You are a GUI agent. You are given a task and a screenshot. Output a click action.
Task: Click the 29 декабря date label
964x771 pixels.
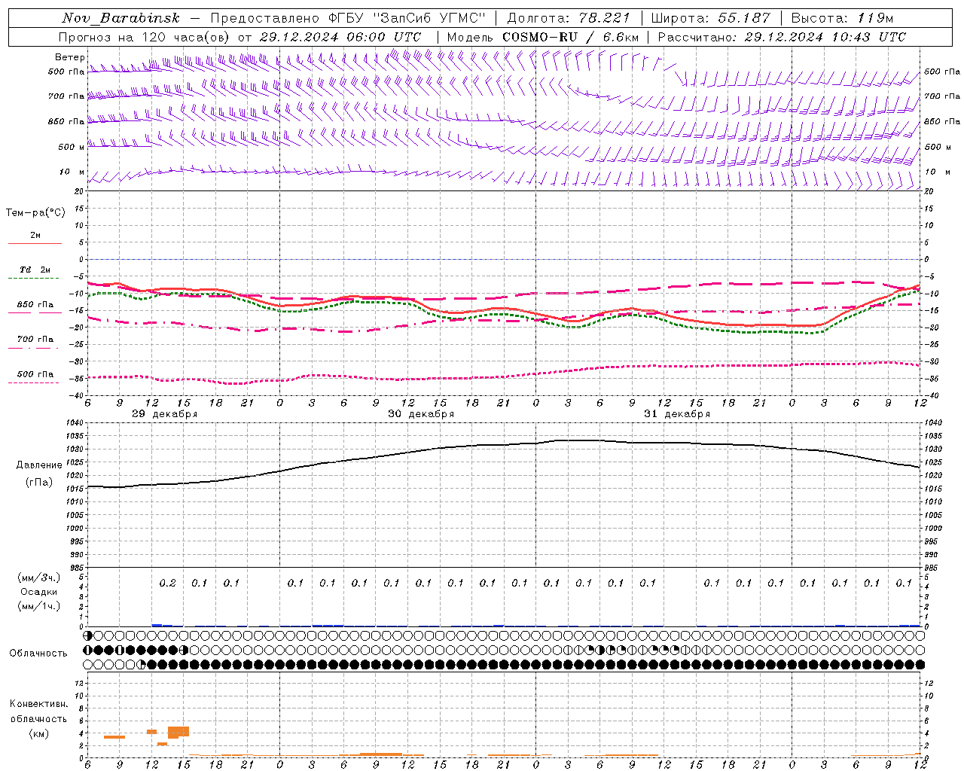tap(165, 414)
